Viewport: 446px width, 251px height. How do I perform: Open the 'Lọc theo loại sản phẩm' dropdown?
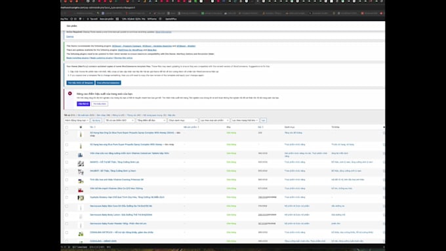(214, 121)
